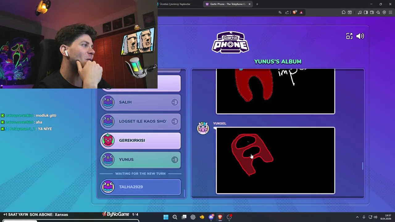Open OBS Studio from taskbar
The width and height of the screenshot is (395, 222).
click(229, 217)
